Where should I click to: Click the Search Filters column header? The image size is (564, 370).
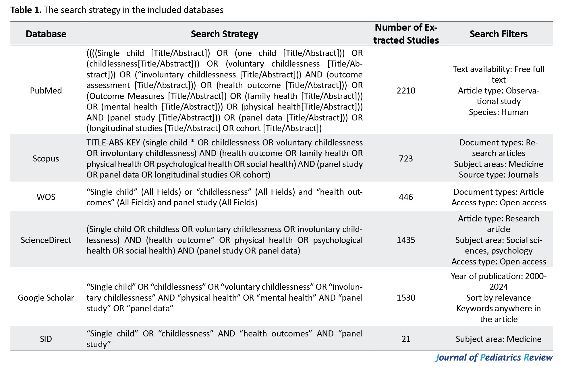(x=499, y=34)
